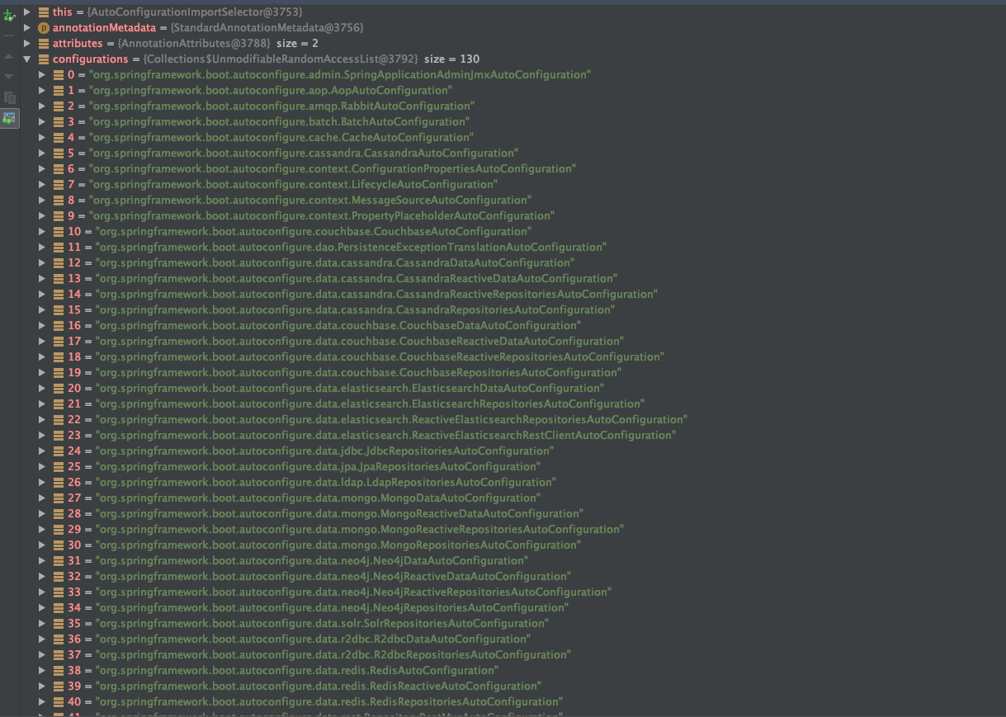Click the element icon of index 26
Screen dimensions: 1006x717
[x=59, y=483]
